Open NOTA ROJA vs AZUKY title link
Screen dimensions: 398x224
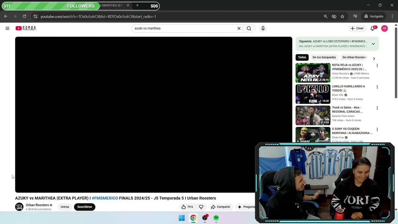click(349, 67)
